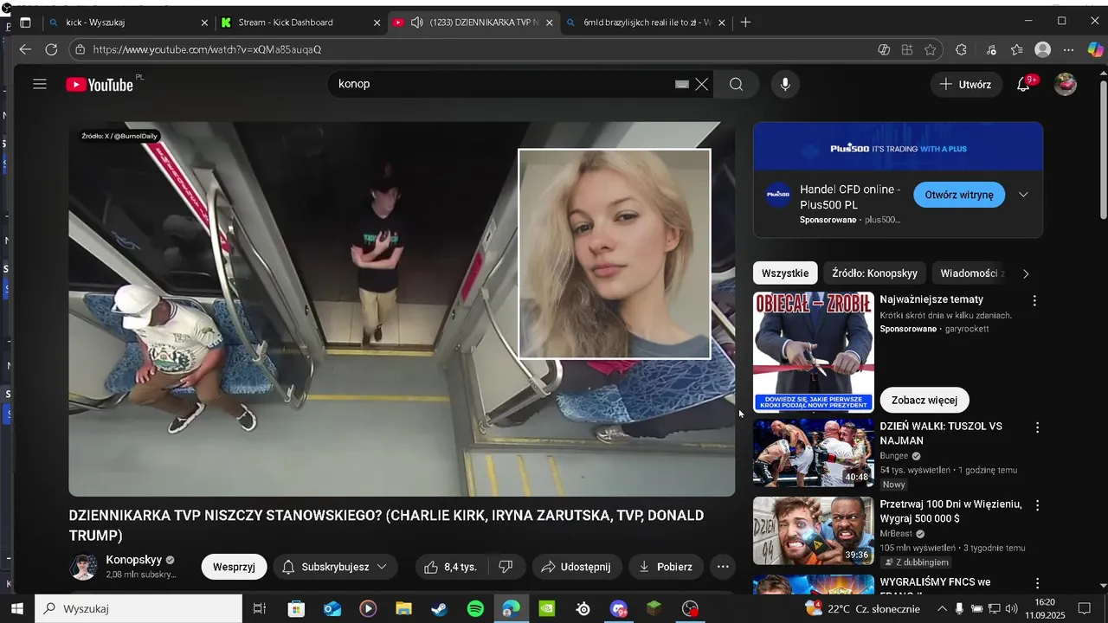Select 'Źródło: Konopskyy' filter chip
1108x623 pixels.
pyautogui.click(x=874, y=273)
